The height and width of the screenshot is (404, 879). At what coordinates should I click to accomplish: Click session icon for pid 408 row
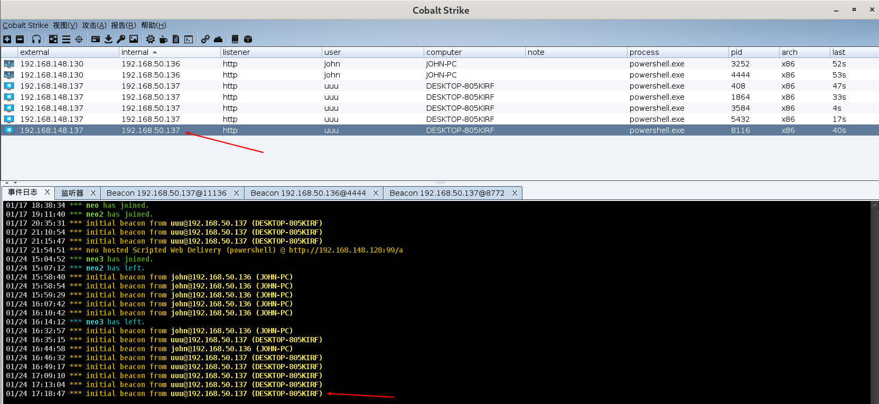(x=9, y=86)
